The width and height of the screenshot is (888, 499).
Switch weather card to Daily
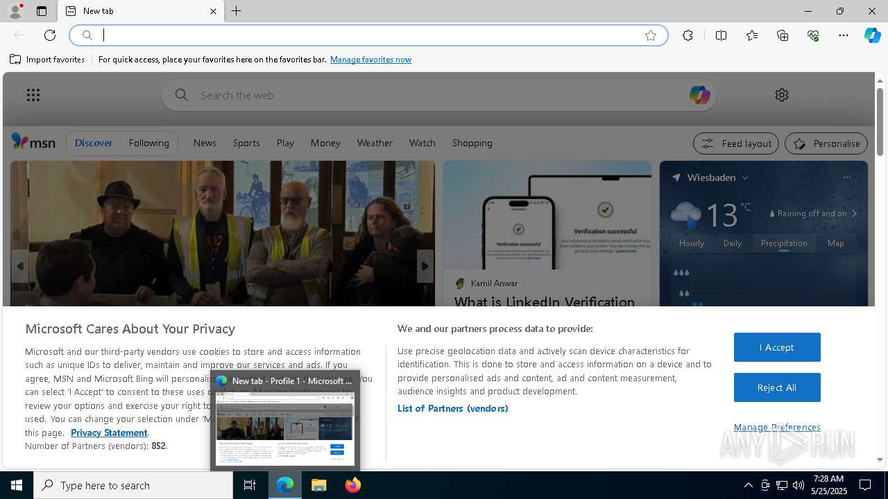[x=733, y=243]
